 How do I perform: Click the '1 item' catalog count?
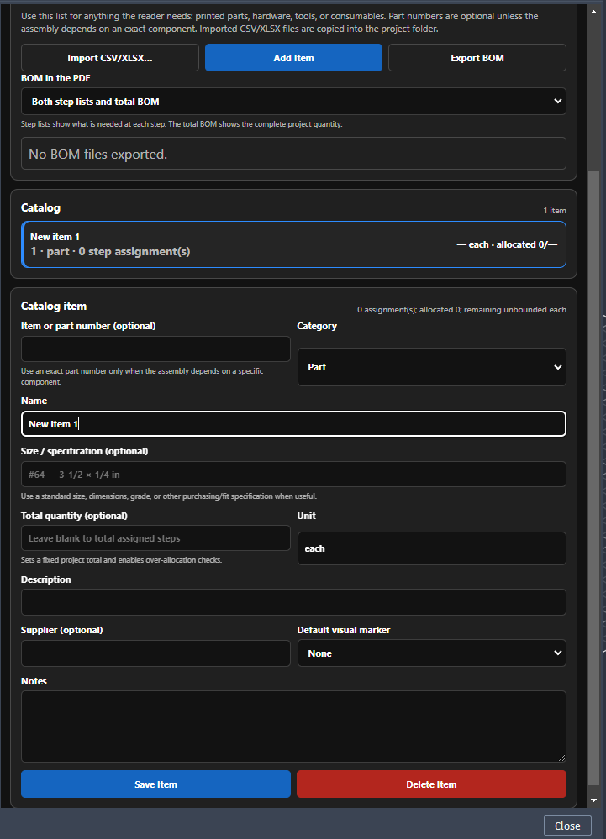pos(555,211)
